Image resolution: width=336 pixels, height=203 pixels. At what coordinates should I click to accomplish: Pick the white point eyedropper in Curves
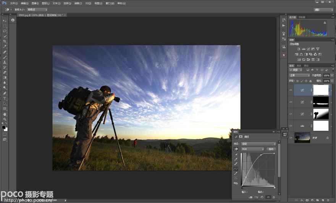coord(236,164)
